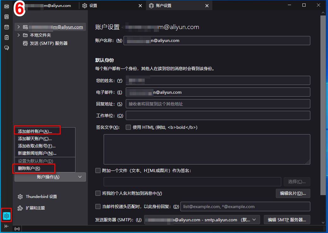Click the Thunderbird 设置 gear icon
The height and width of the screenshot is (233, 328).
20,197
